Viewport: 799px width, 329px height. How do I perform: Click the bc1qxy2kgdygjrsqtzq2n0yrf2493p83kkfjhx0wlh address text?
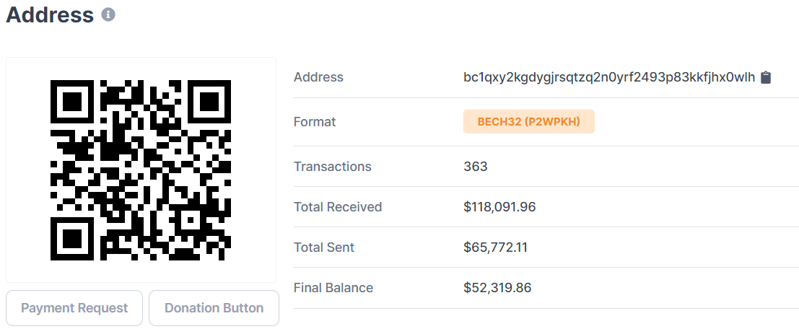(608, 77)
